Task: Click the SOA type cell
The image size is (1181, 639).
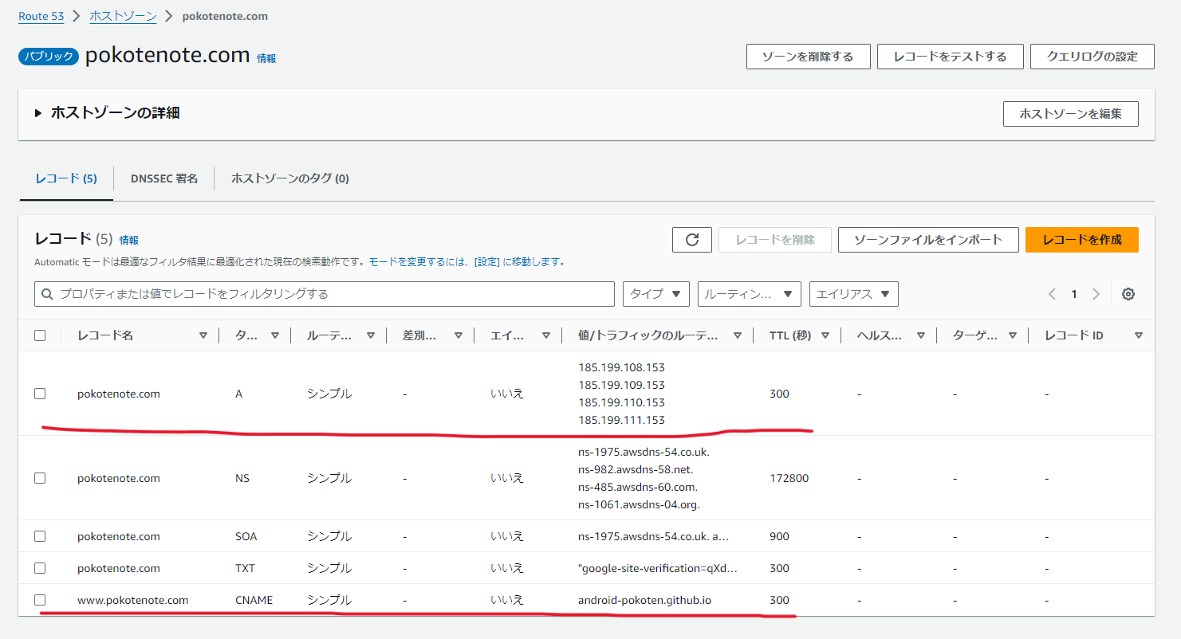Action: pyautogui.click(x=246, y=536)
